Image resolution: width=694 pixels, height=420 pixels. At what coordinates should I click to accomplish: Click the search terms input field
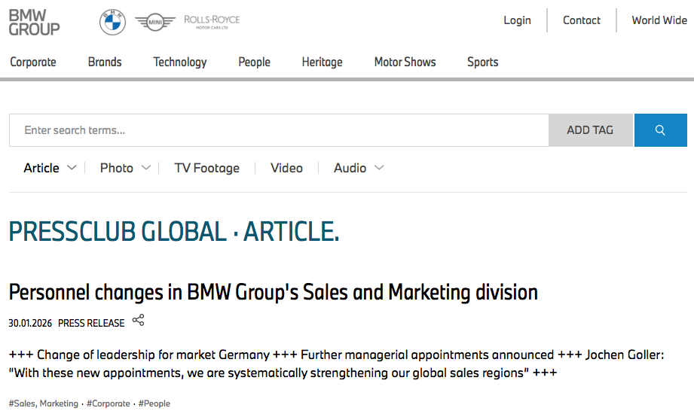click(279, 130)
